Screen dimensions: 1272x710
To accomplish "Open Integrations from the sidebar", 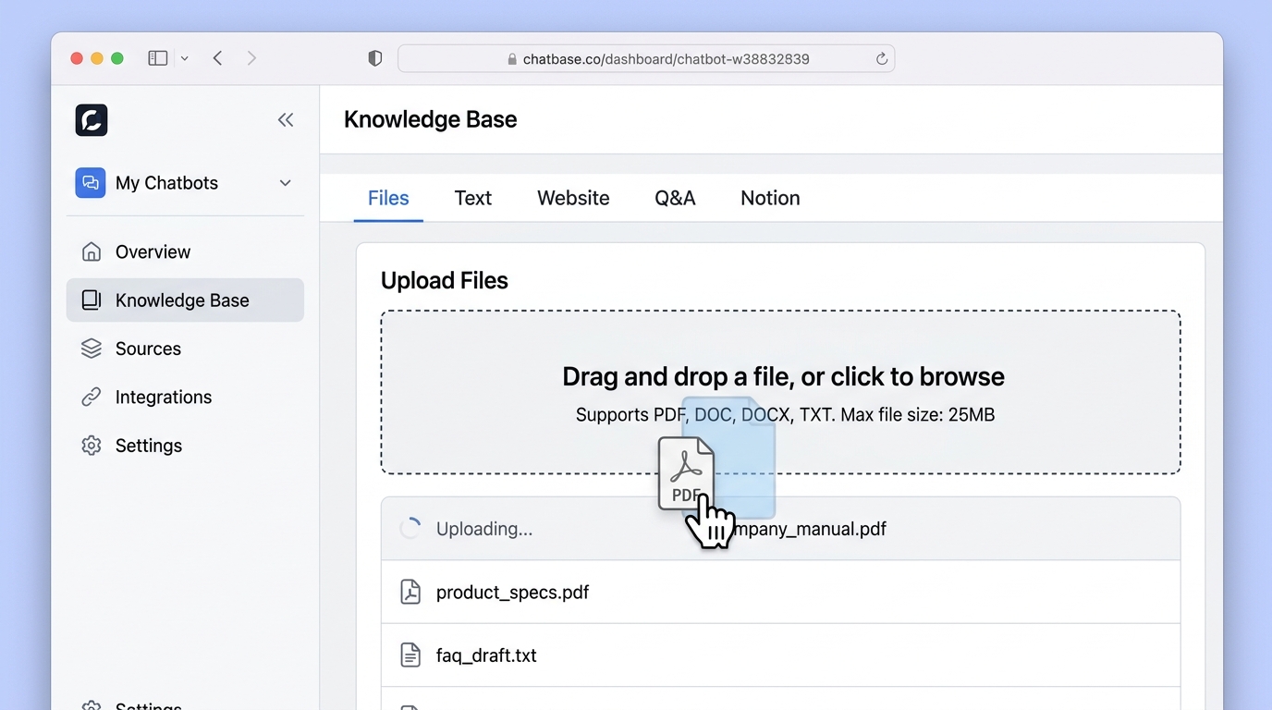I will (x=163, y=397).
